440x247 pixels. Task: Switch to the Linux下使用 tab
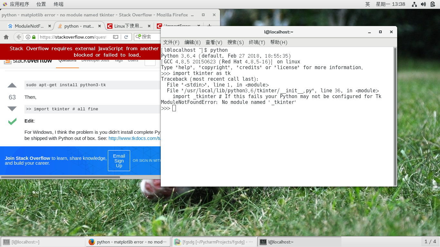(x=129, y=26)
